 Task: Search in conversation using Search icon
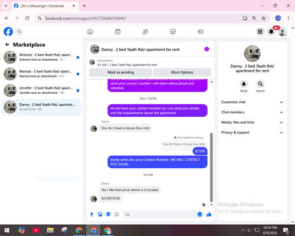click(260, 84)
